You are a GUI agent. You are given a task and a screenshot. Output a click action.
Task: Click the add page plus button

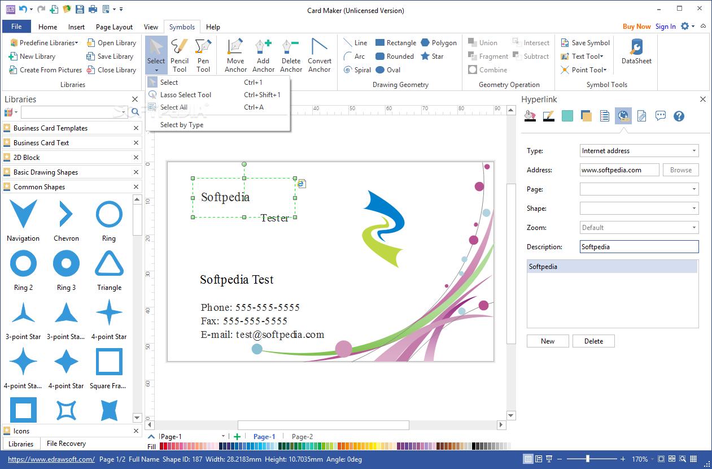click(237, 436)
